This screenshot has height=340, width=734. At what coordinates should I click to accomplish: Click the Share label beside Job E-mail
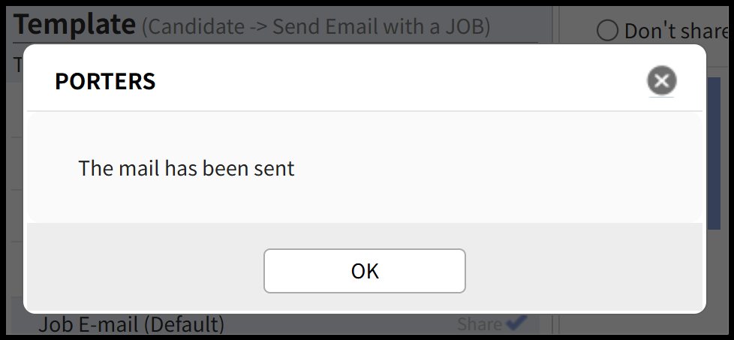pyautogui.click(x=479, y=324)
